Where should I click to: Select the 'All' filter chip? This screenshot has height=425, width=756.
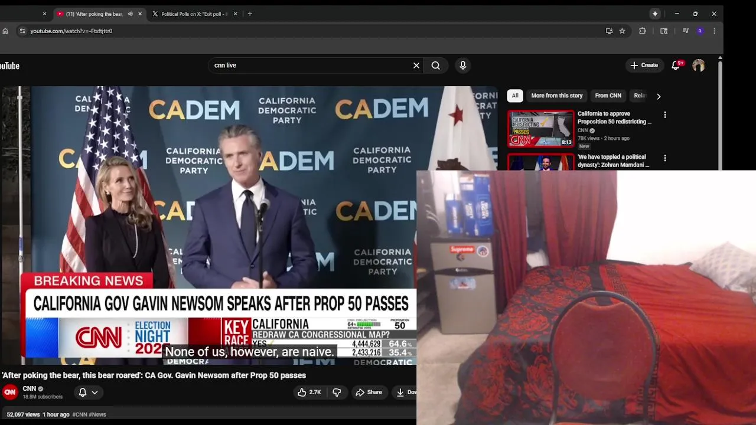point(515,96)
